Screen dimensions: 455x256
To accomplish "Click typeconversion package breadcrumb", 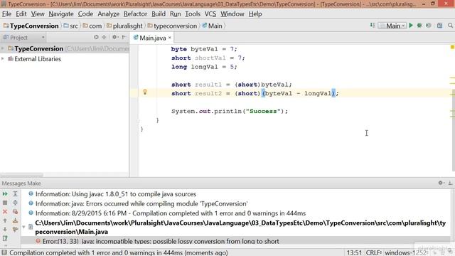I will [172, 26].
